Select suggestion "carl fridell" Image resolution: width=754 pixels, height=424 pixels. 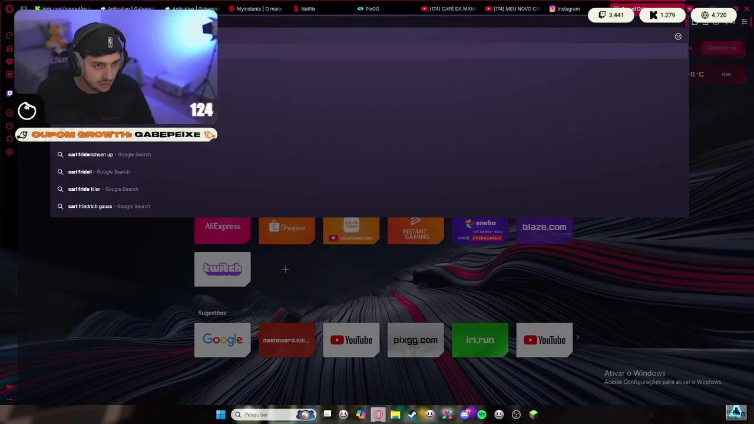pos(369,172)
